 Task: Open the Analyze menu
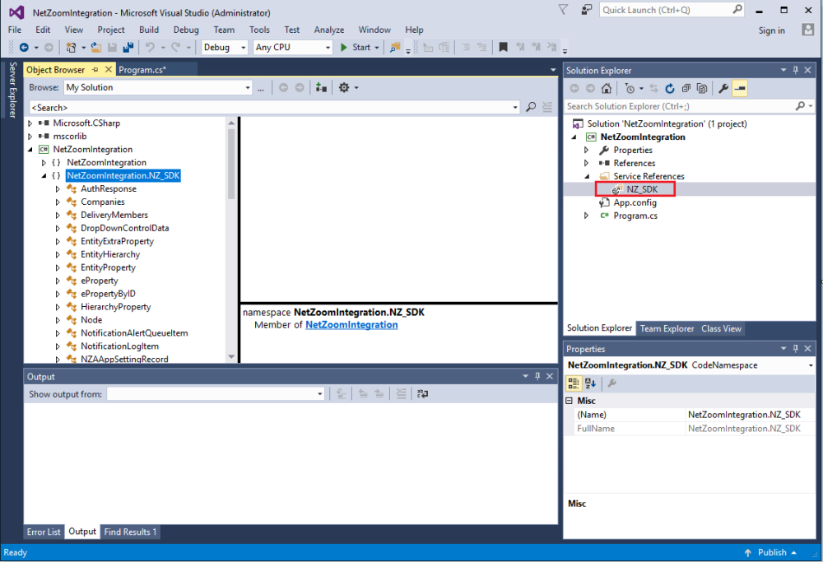pos(329,30)
